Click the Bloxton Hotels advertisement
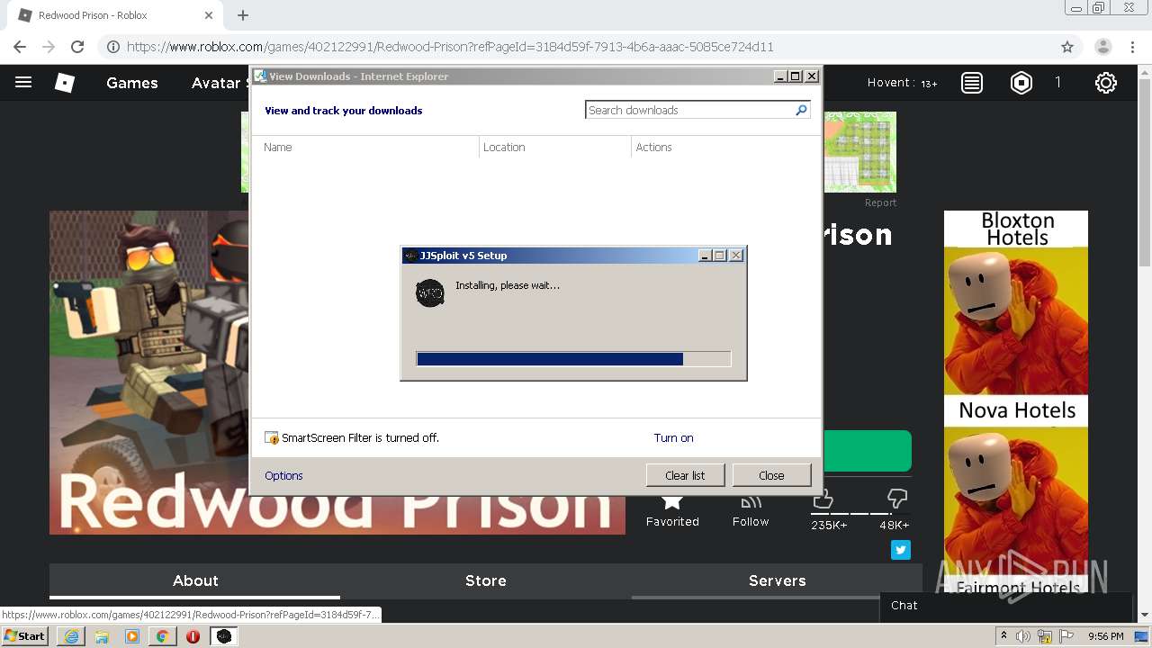Screen dimensions: 1152x648 click(x=1016, y=401)
